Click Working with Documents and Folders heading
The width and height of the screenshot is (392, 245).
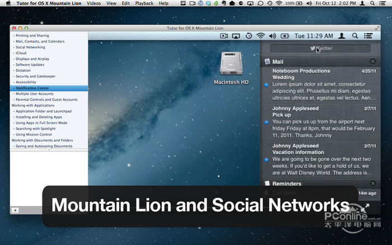tap(42, 140)
